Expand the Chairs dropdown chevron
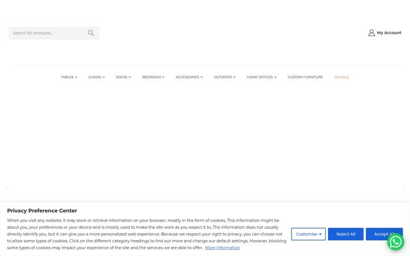The image size is (410, 256). coord(104,77)
